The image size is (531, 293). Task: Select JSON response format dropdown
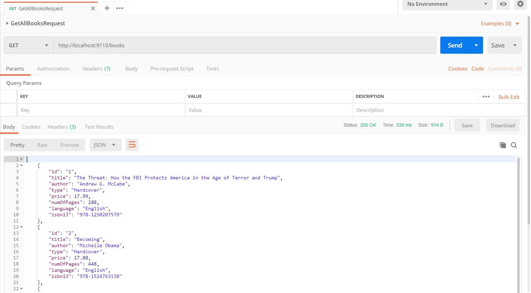pos(105,145)
